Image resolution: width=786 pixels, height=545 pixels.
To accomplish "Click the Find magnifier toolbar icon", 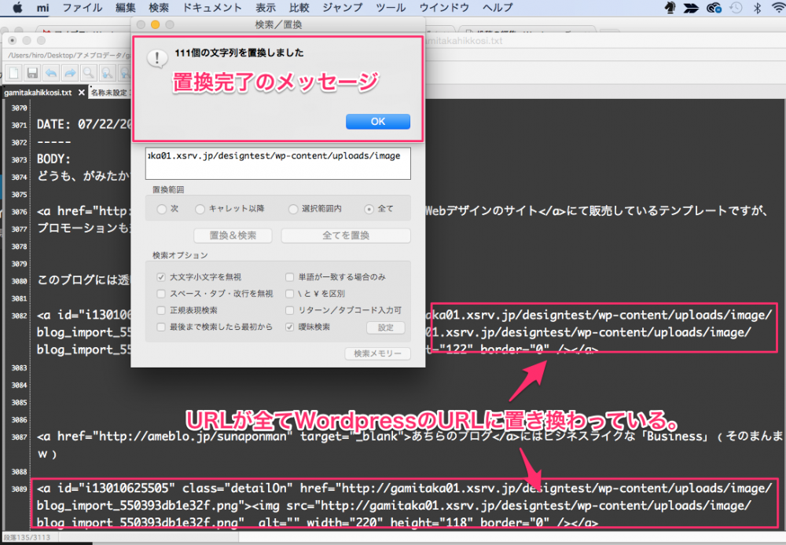I will [x=89, y=73].
